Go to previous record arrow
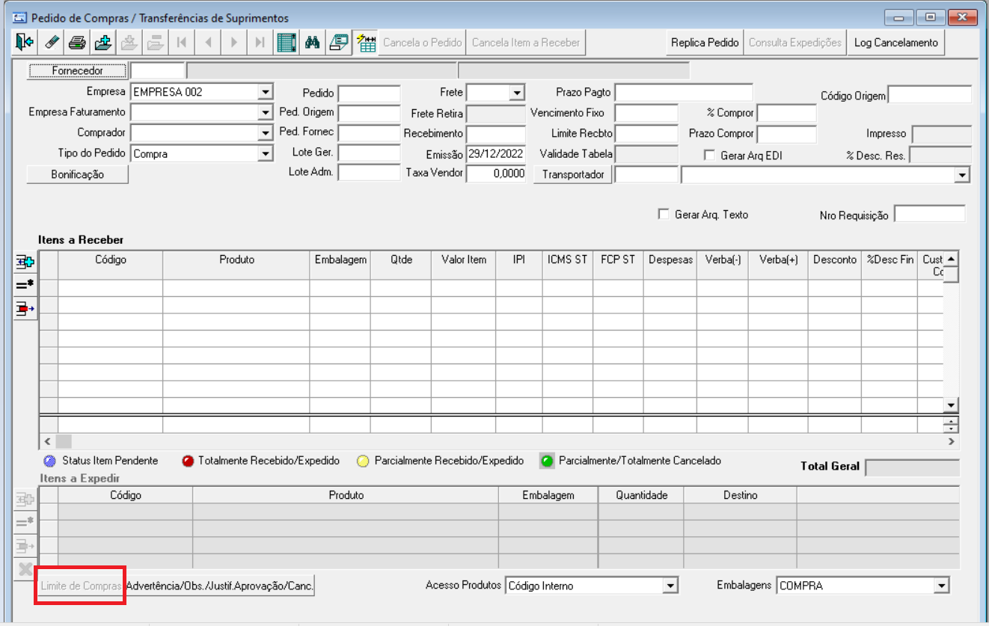The height and width of the screenshot is (626, 989). 208,42
